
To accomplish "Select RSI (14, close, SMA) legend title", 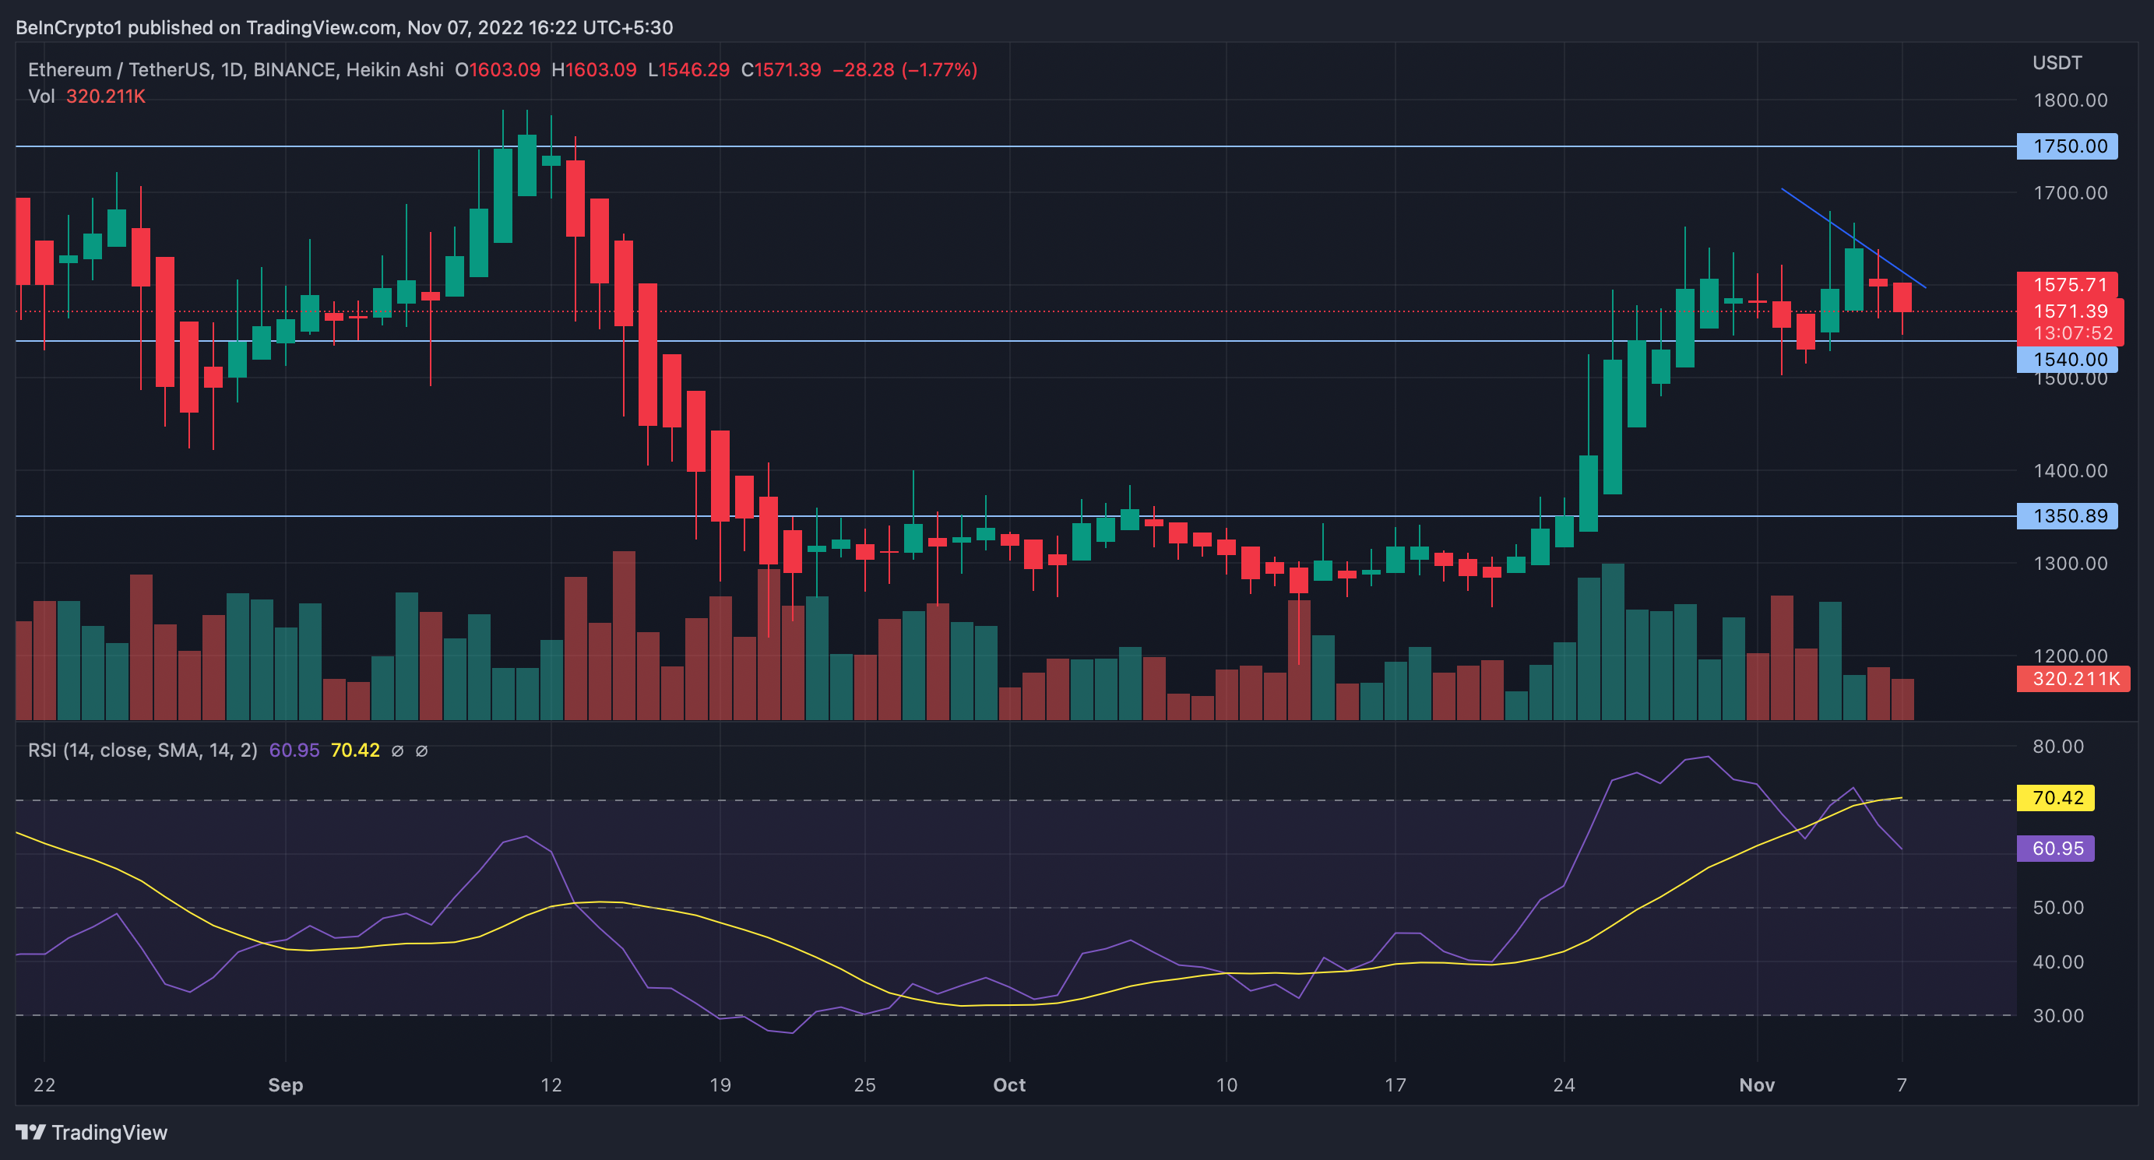I will coord(143,750).
